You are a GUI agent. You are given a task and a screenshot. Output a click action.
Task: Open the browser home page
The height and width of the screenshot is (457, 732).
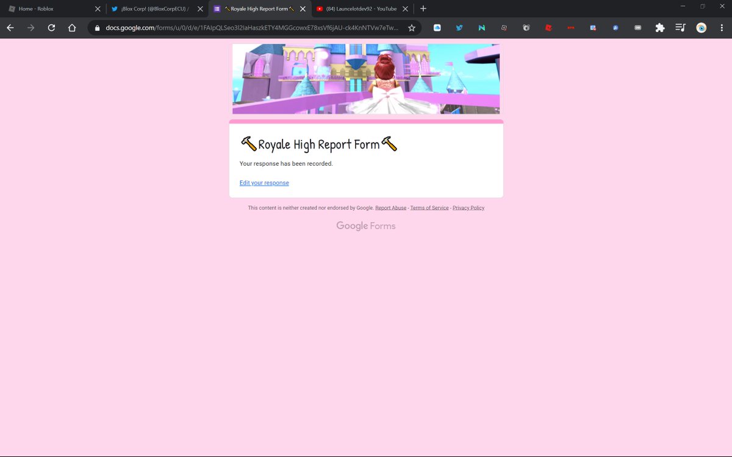click(72, 27)
